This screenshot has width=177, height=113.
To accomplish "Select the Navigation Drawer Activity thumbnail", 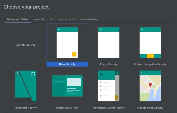I will click(109, 86).
